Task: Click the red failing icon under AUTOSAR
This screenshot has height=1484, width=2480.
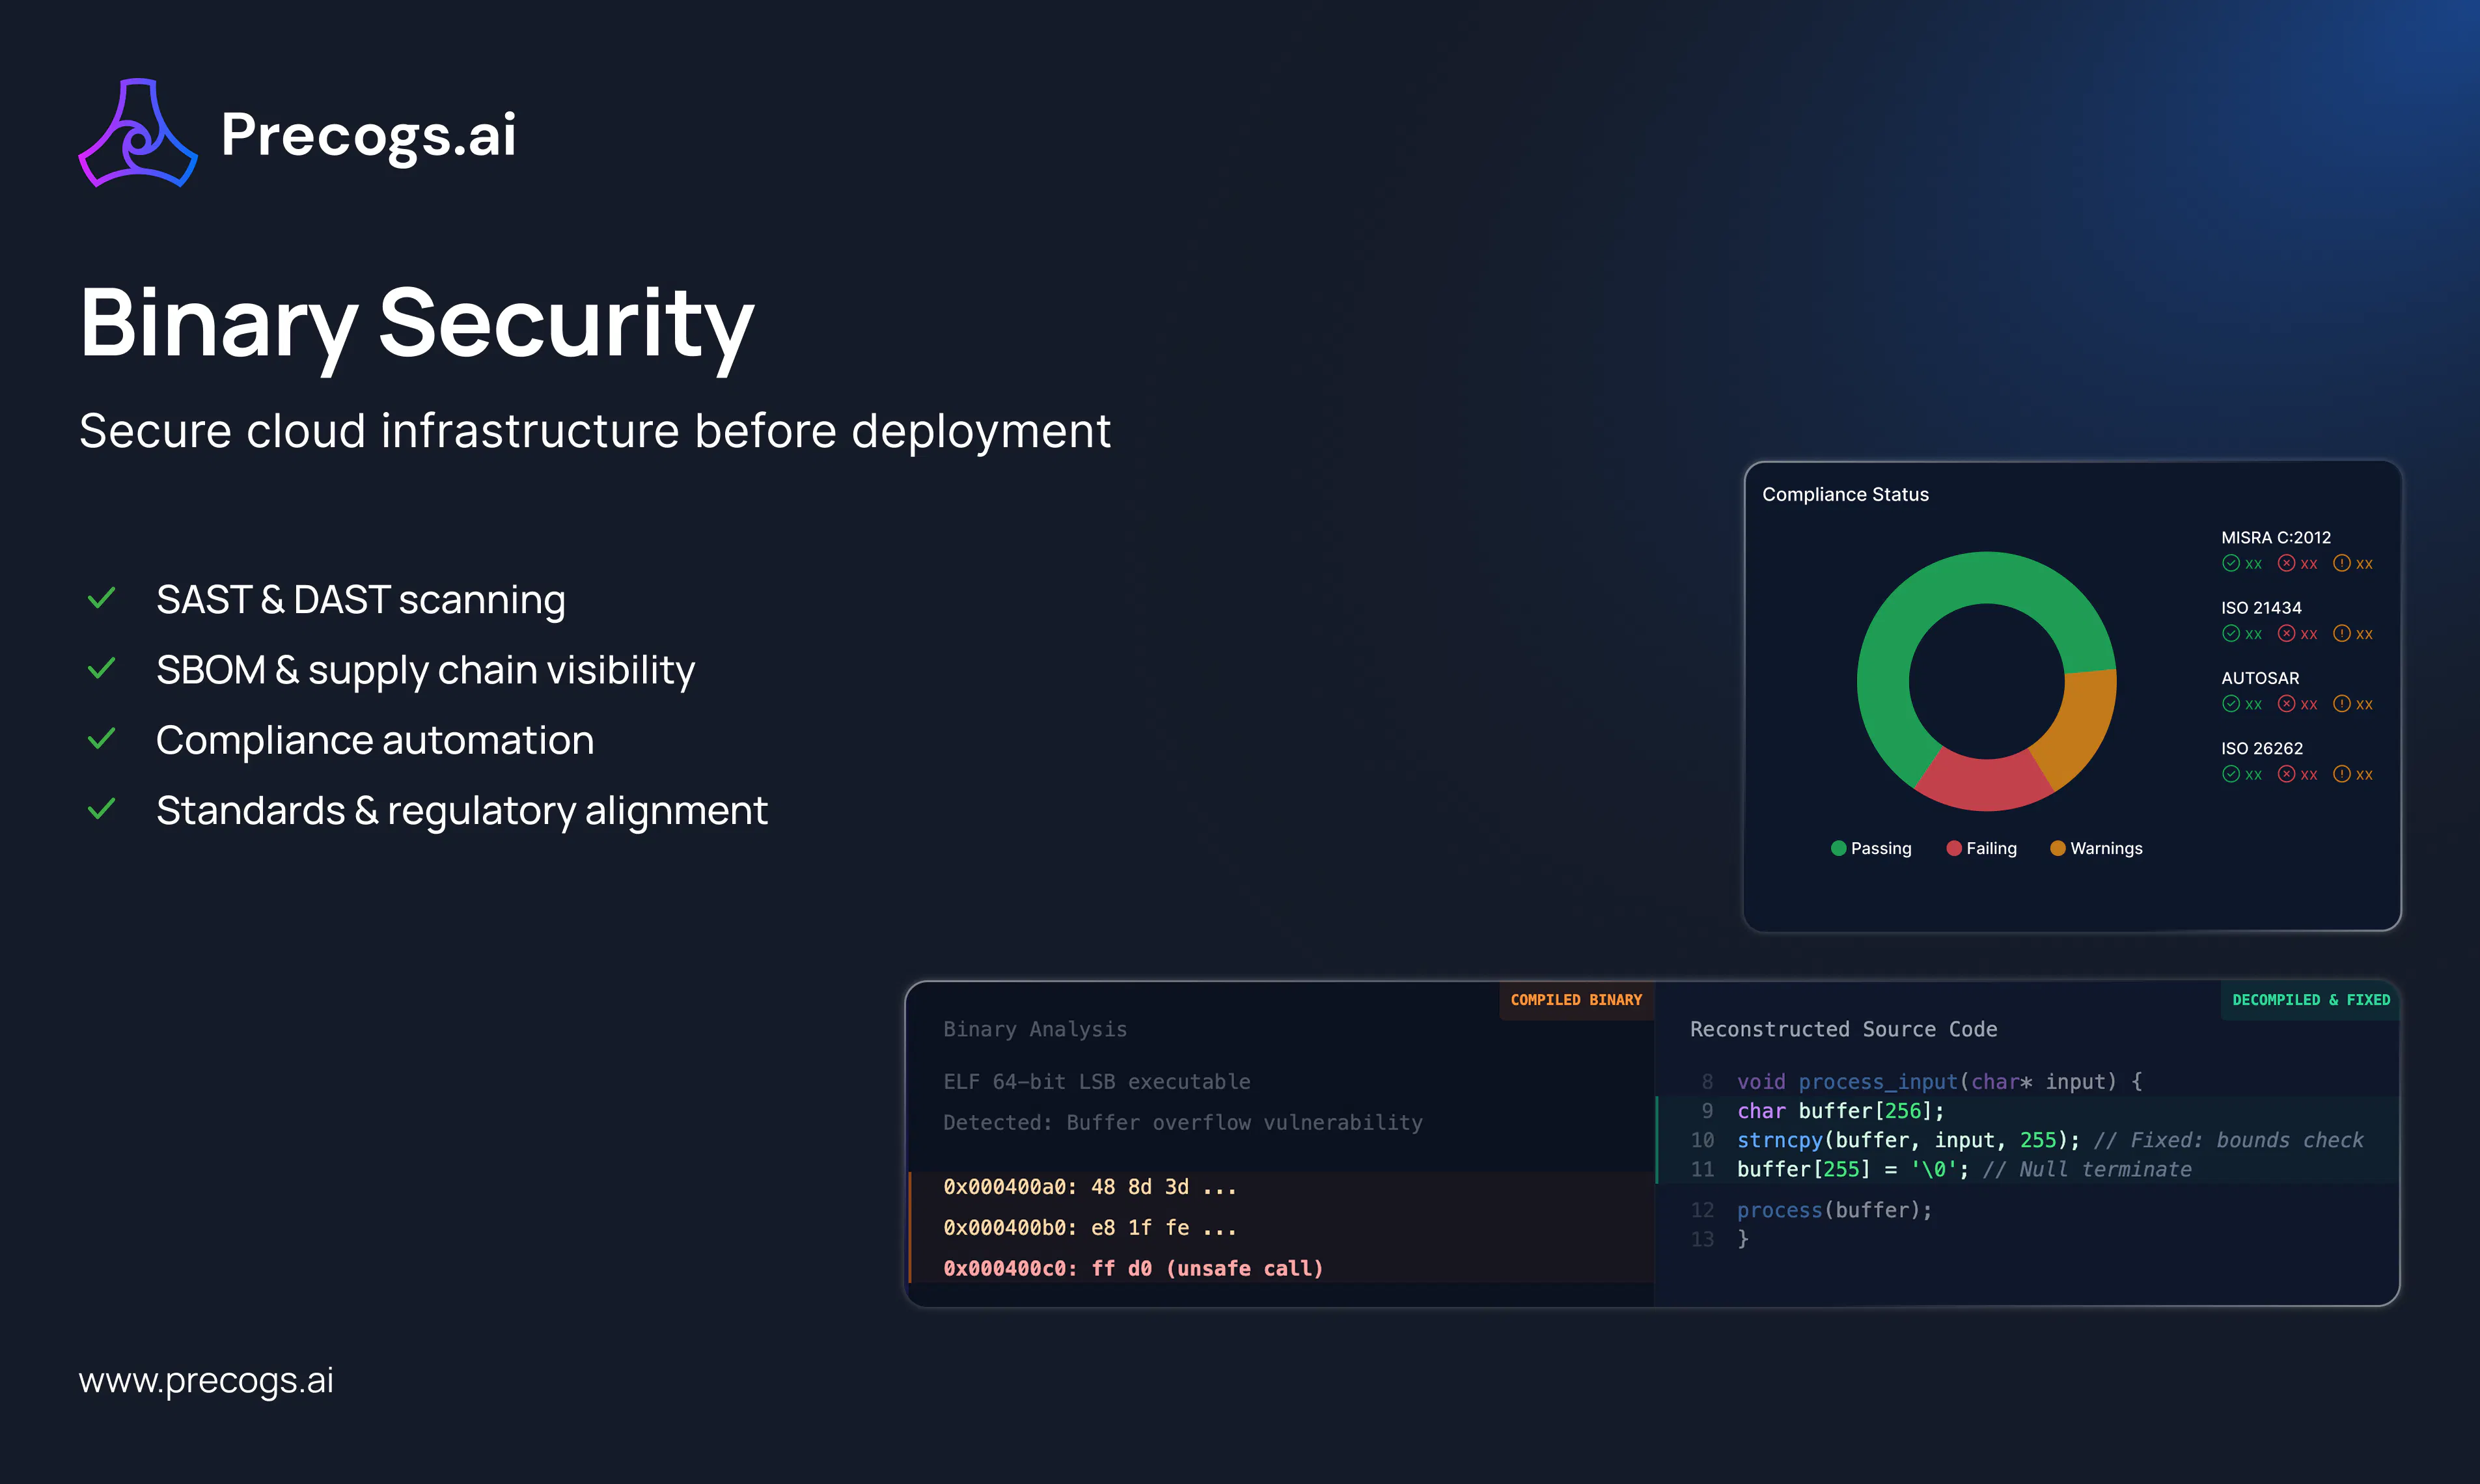Action: [x=2286, y=703]
